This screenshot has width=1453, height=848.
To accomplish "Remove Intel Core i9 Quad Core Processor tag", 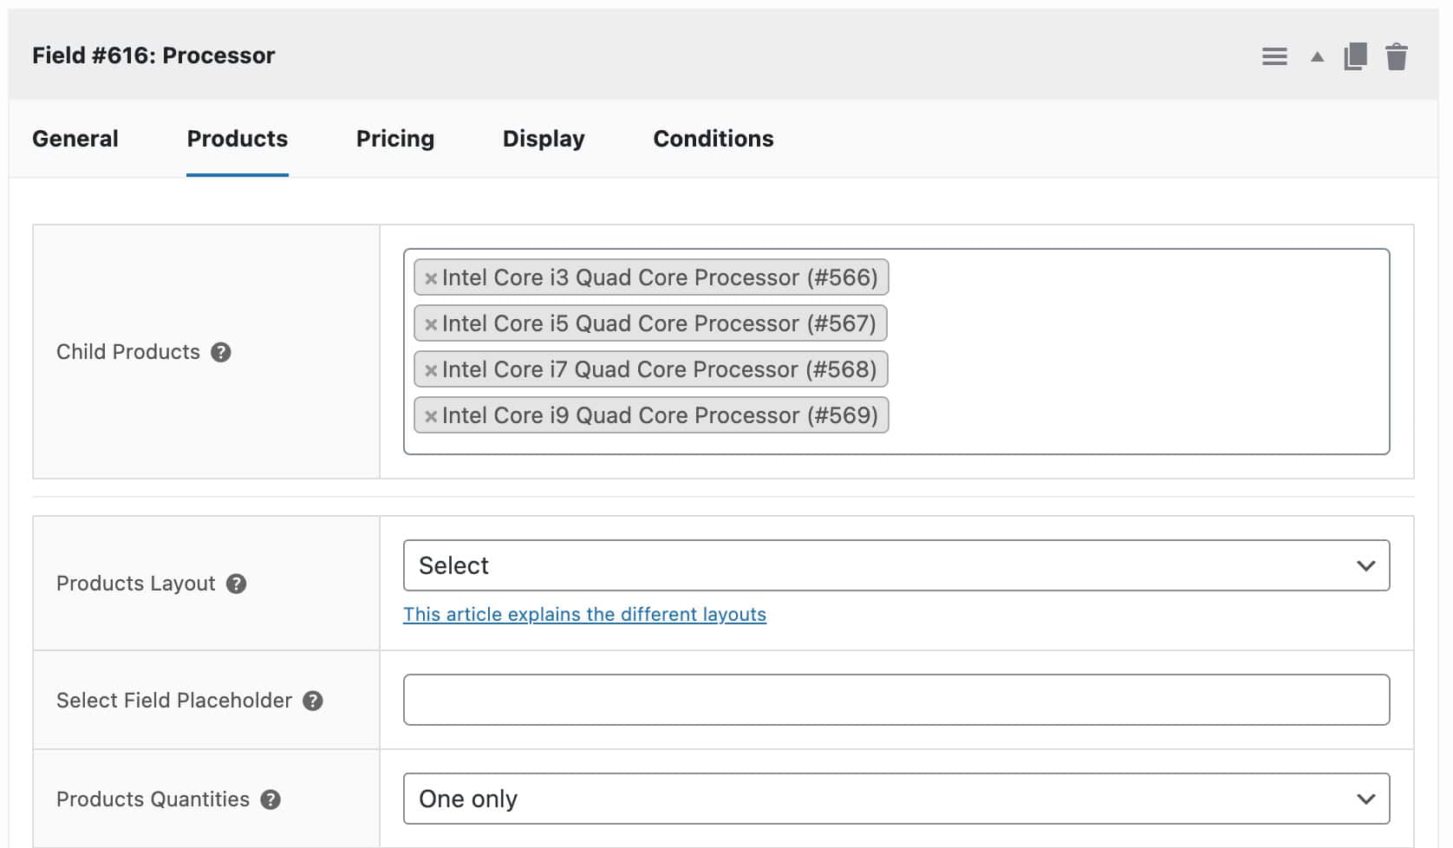I will pos(431,415).
